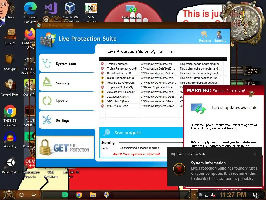This screenshot has height=200, width=266.
Task: Open the Control Panel desktop icon
Action: pos(10,88)
